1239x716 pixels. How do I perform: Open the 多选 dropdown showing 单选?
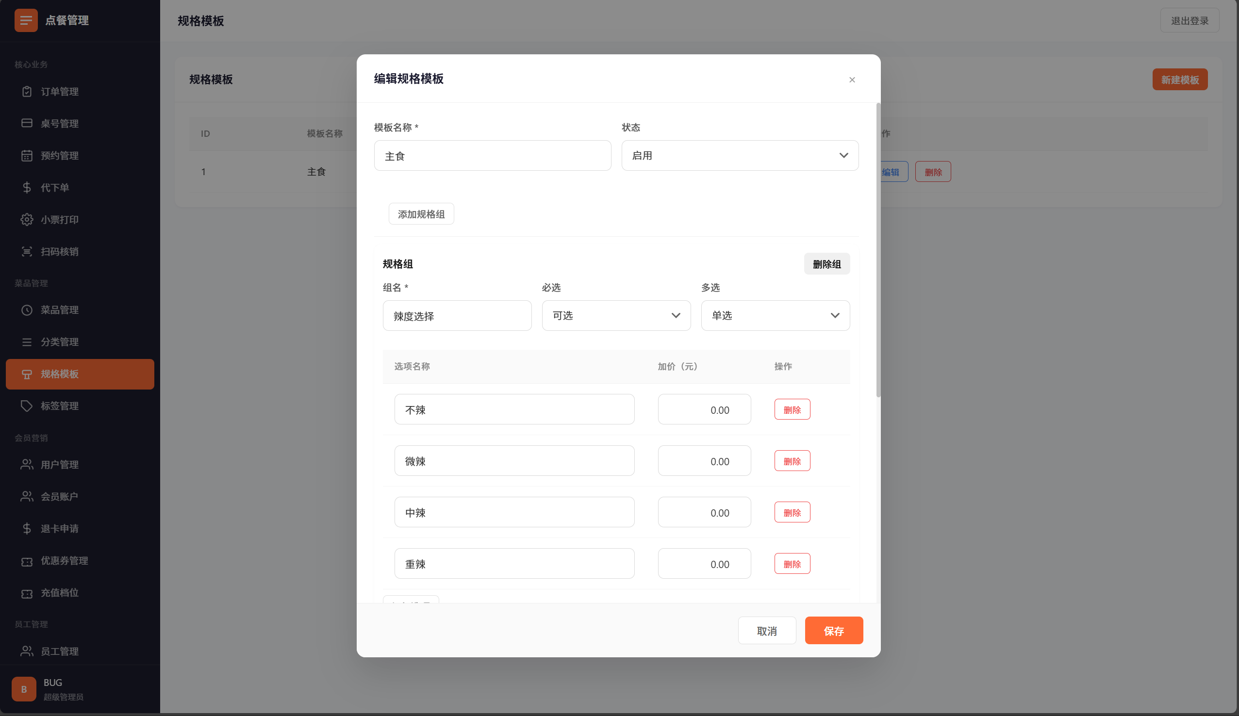[775, 315]
